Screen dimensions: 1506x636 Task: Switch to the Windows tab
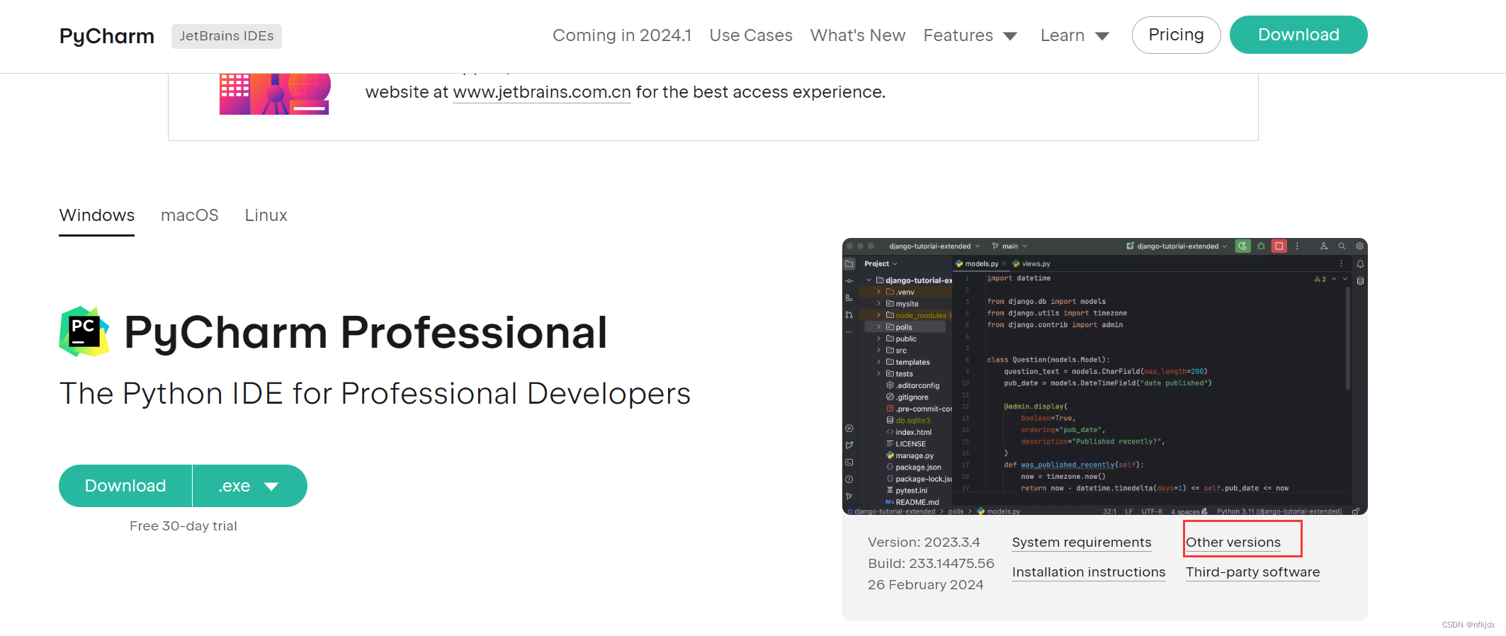tap(97, 215)
